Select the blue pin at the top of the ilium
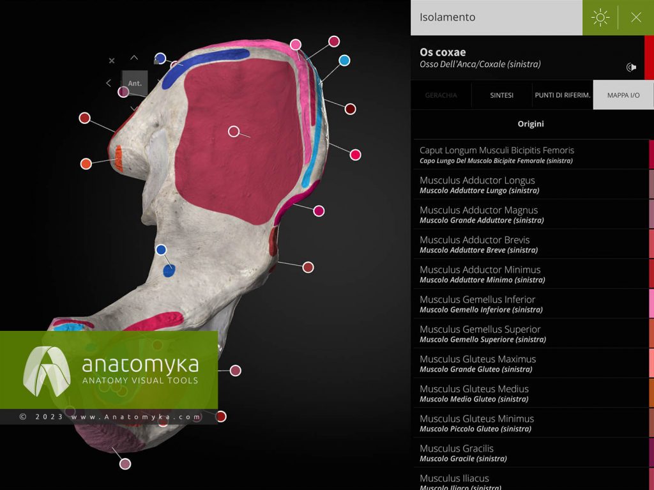654x490 pixels. coord(160,58)
